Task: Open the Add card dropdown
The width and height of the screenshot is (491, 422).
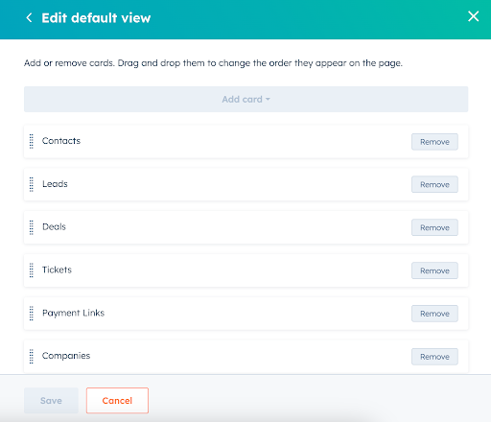Action: point(245,99)
